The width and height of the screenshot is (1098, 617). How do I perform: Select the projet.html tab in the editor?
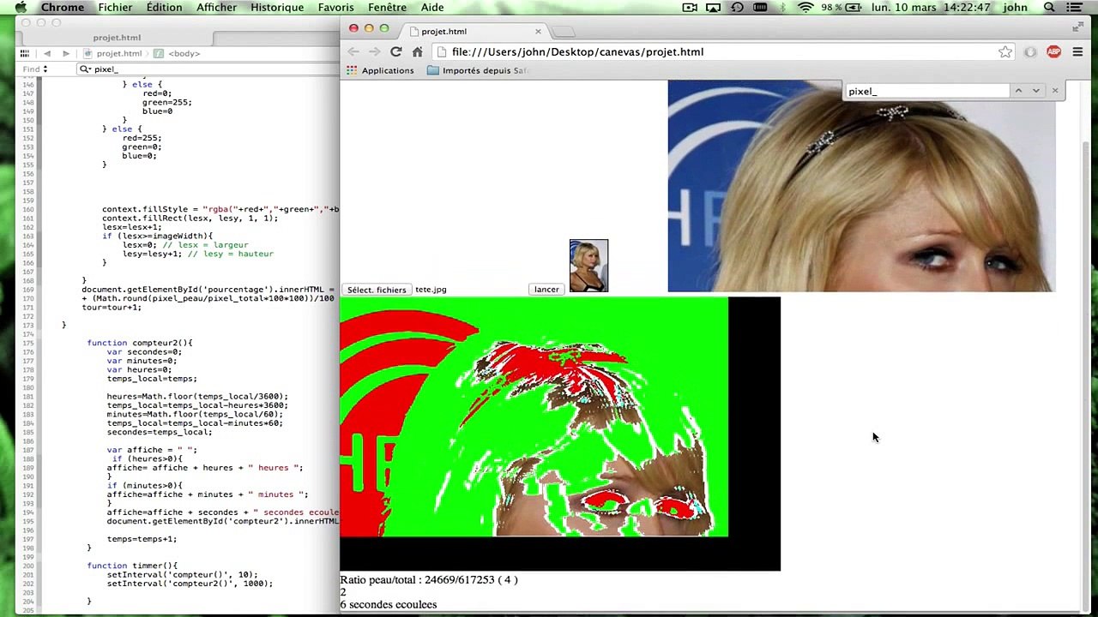tap(117, 38)
